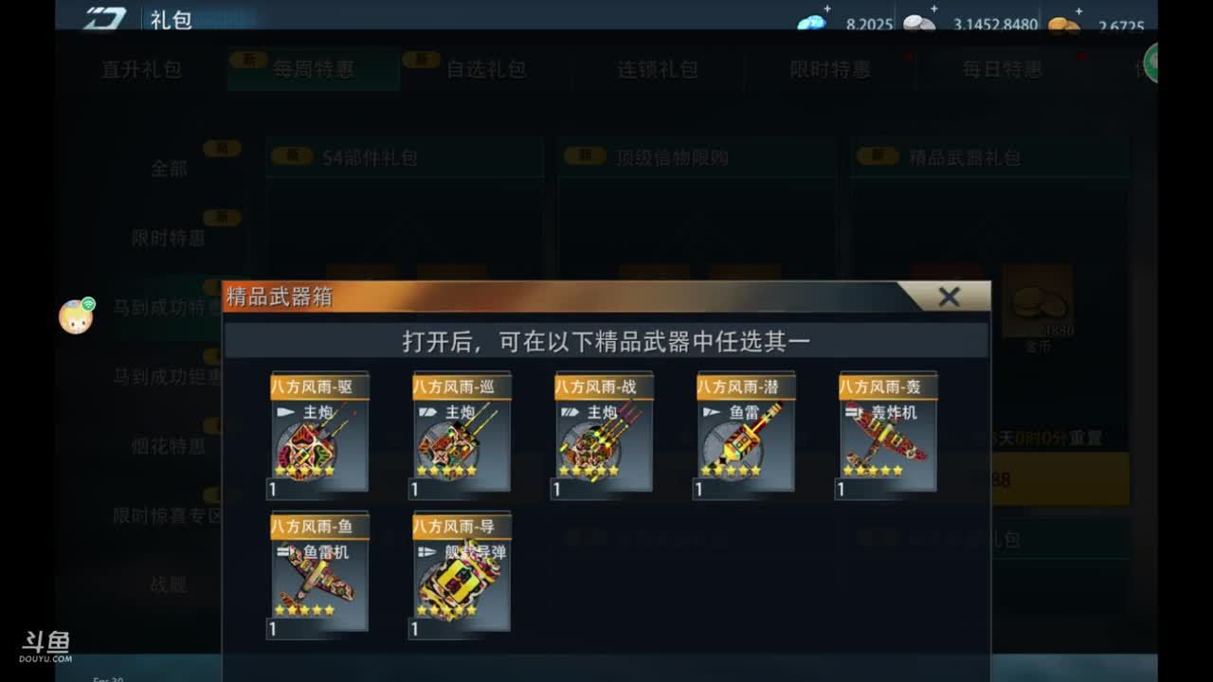The width and height of the screenshot is (1213, 682).
Task: Click the gold coin currency icon
Action: point(1065,24)
